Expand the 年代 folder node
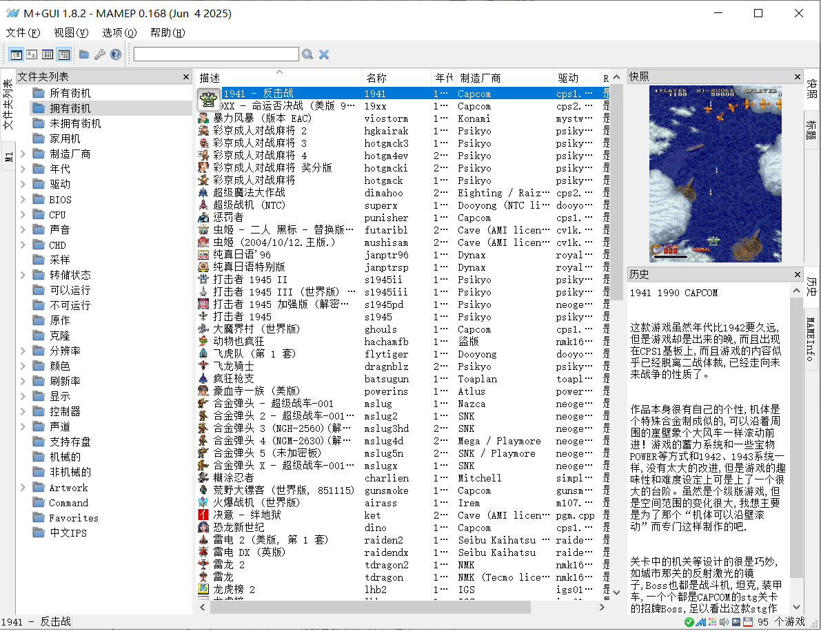 (x=23, y=169)
